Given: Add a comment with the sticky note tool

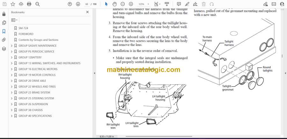Looking at the screenshot, I should tap(179, 4).
